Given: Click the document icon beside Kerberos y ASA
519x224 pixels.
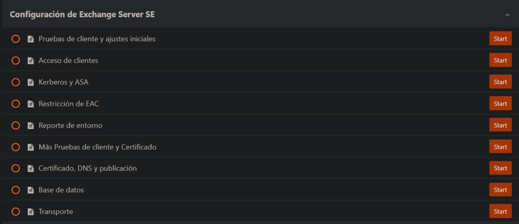Looking at the screenshot, I should click(30, 83).
